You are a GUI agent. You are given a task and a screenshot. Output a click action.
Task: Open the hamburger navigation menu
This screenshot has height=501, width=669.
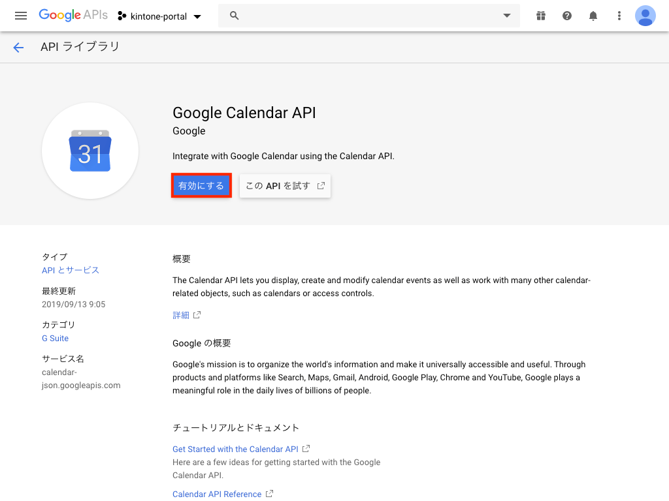click(21, 16)
